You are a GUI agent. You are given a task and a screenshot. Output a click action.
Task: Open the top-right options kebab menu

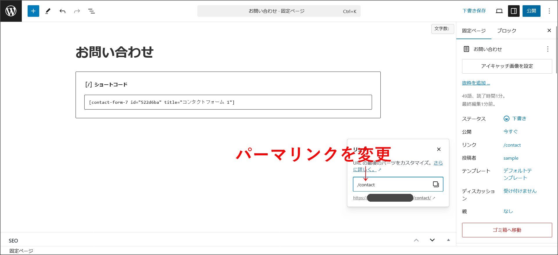coord(549,11)
